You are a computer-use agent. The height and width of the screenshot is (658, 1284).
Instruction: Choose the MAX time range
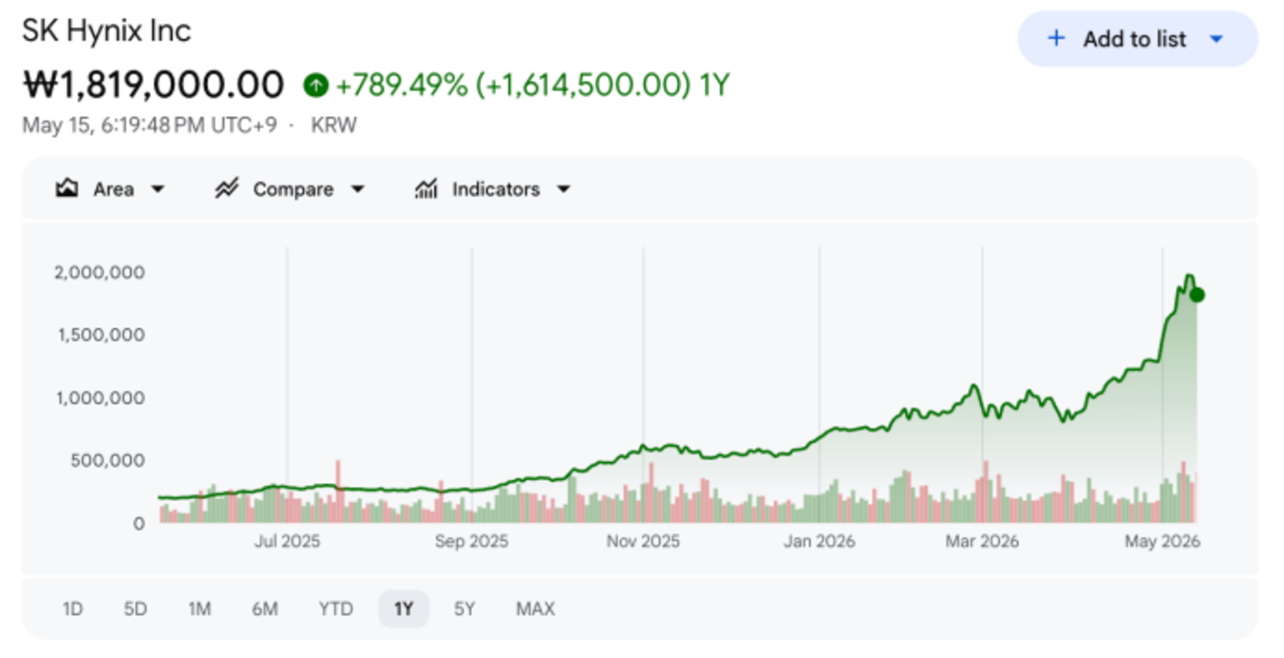click(x=535, y=609)
